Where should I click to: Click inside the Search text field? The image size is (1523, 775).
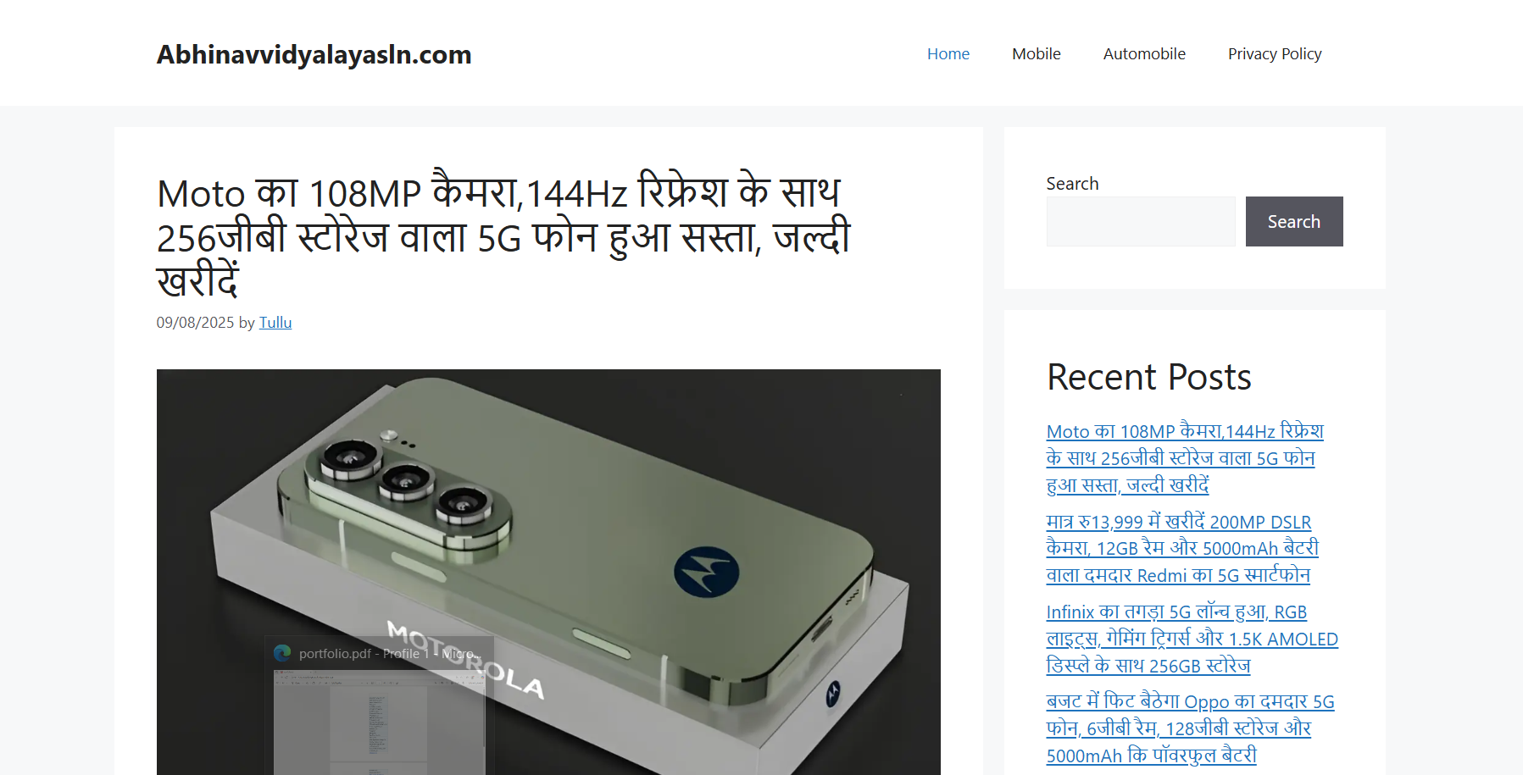point(1141,221)
